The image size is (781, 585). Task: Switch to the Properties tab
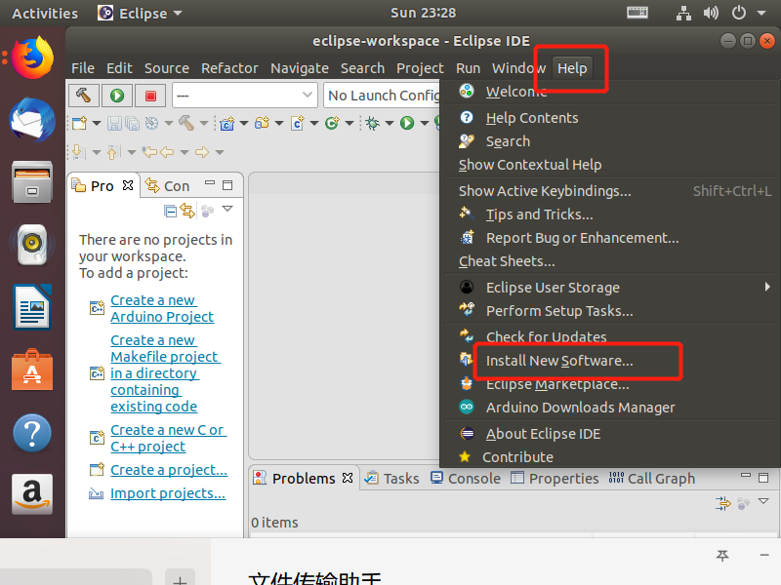pyautogui.click(x=555, y=479)
